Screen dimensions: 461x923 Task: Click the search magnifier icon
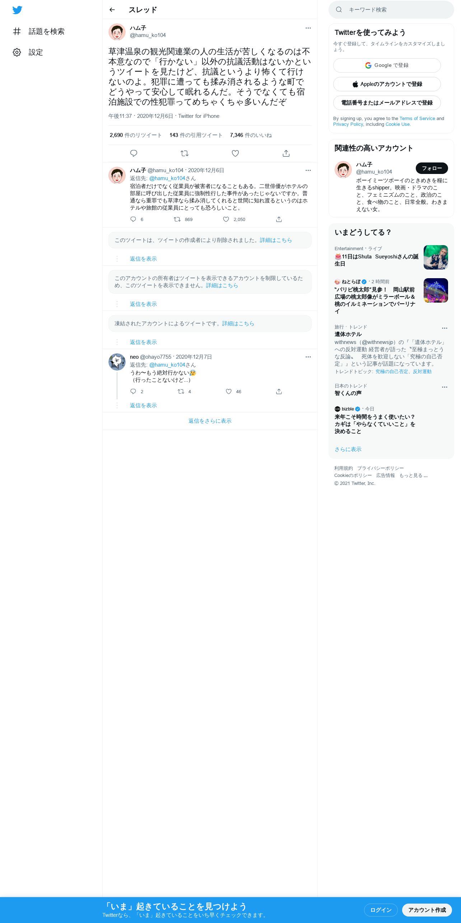[339, 10]
